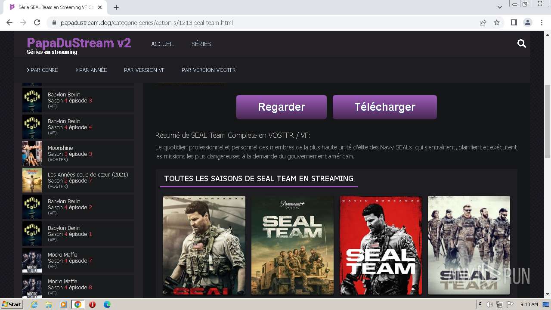Toggle the browser side panel icon
Image resolution: width=551 pixels, height=310 pixels.
(514, 22)
